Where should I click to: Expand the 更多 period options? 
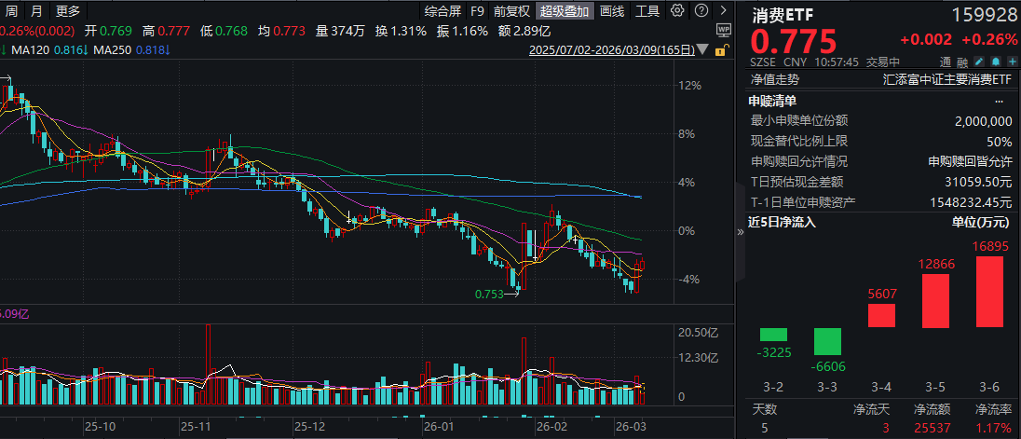[x=68, y=11]
